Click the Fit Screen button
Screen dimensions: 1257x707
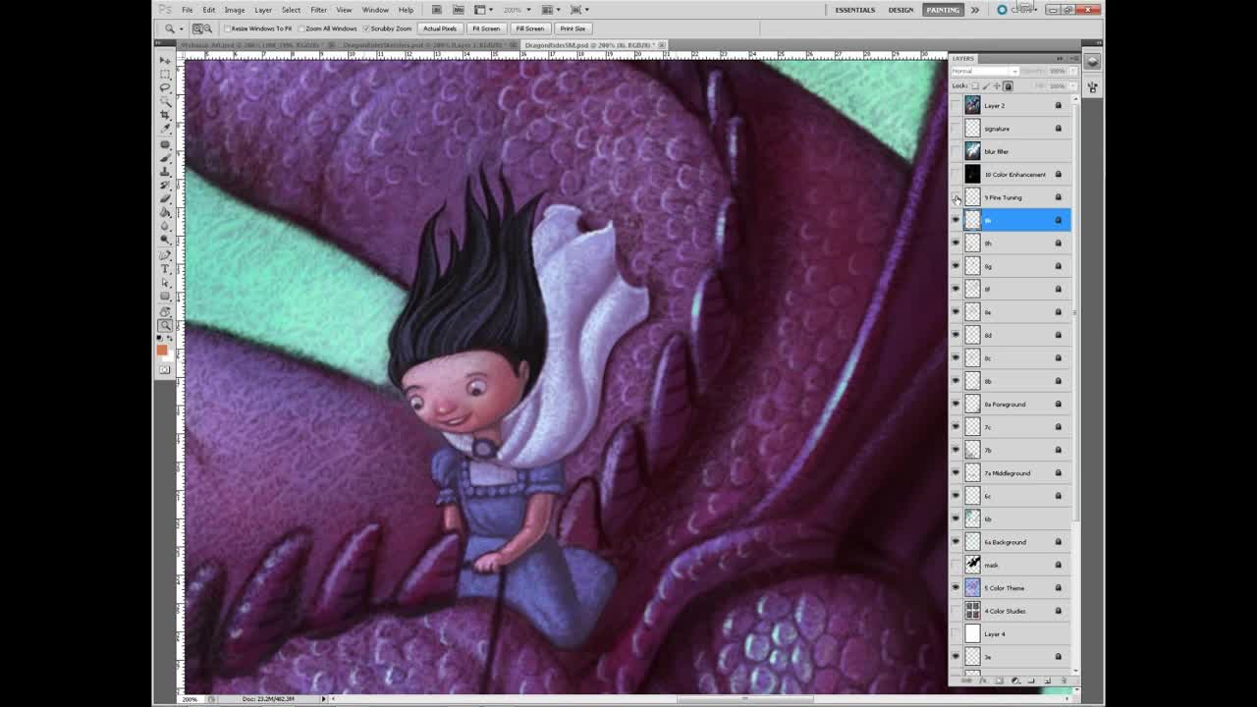tap(486, 28)
